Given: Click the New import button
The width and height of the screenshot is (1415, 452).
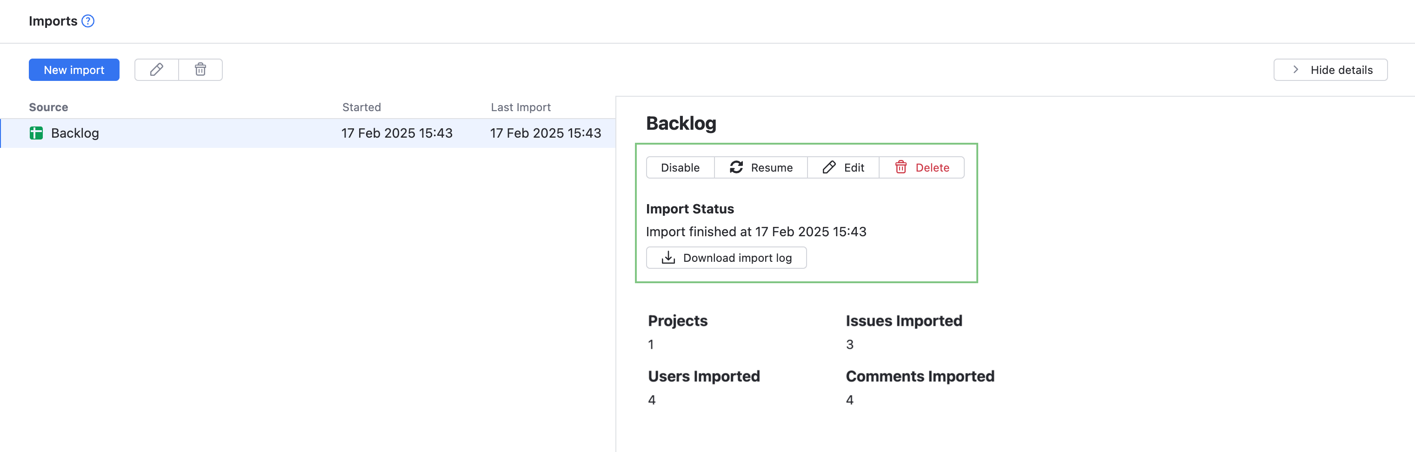Looking at the screenshot, I should [73, 70].
